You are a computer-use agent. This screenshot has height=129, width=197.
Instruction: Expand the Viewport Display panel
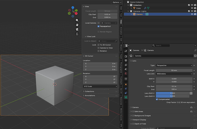[163, 120]
